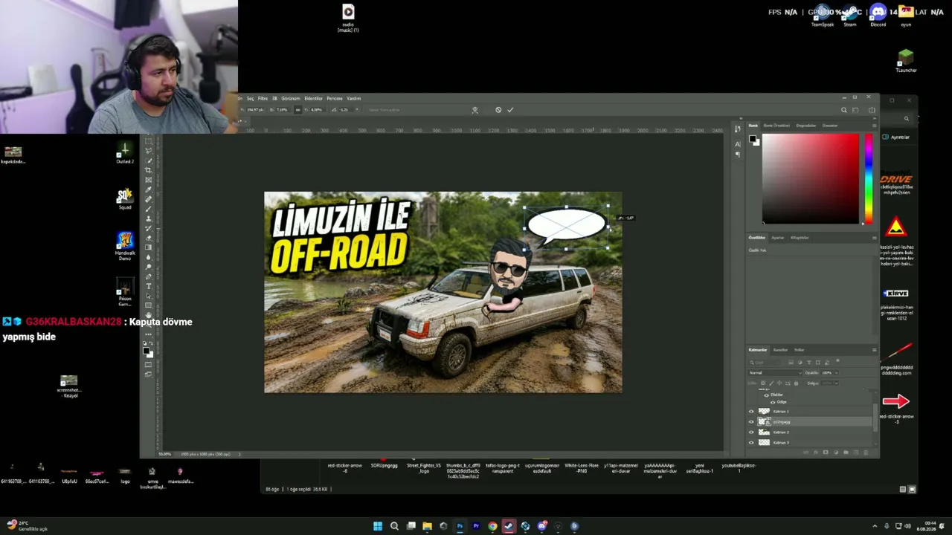The width and height of the screenshot is (952, 535).
Task: Toggle visibility of the Efektler effects
Action: [x=767, y=395]
